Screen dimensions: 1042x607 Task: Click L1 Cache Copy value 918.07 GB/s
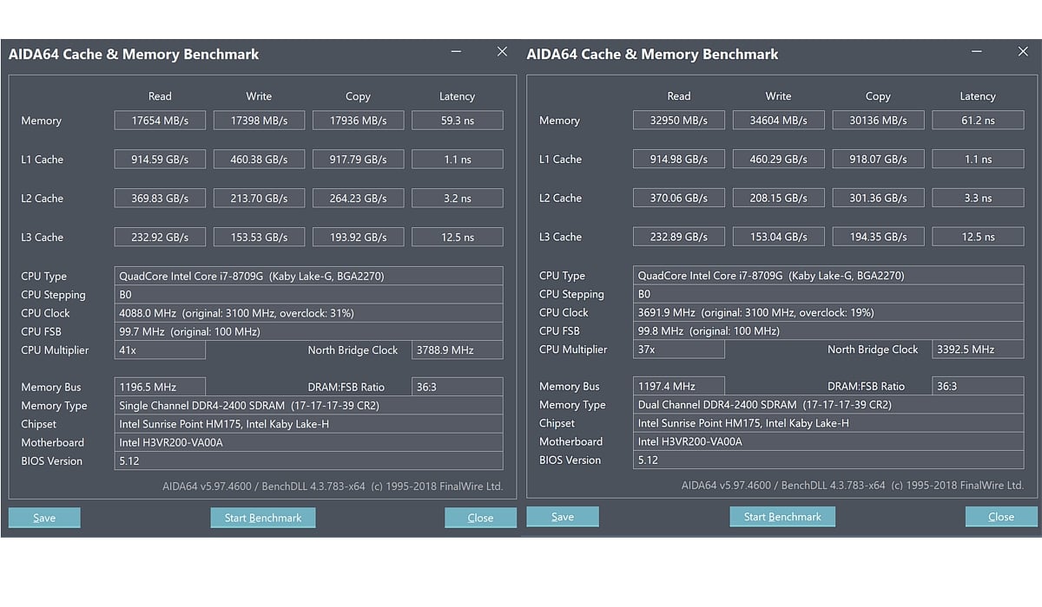point(878,160)
